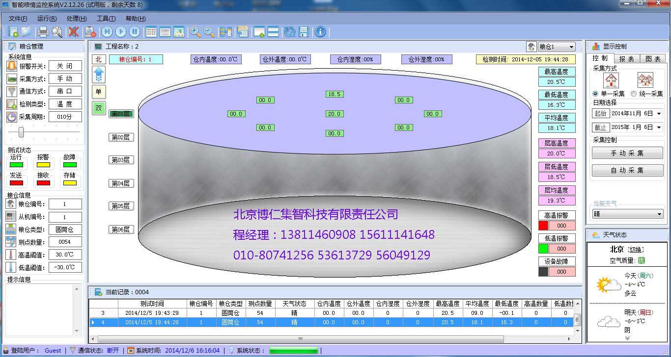
Task: Switch to the 图表 tab
Action: pos(652,59)
